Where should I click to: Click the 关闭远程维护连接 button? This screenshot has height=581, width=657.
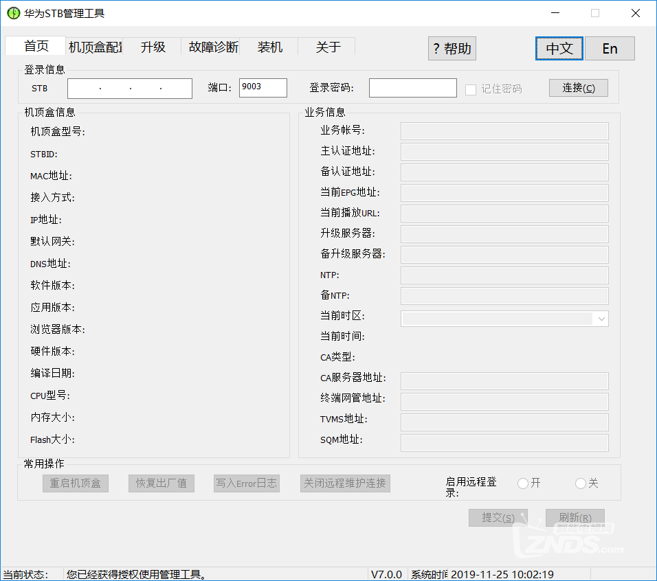click(x=345, y=483)
